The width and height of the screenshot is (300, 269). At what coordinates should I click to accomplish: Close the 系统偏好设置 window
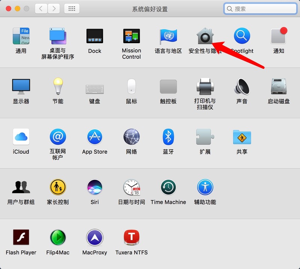point(8,9)
